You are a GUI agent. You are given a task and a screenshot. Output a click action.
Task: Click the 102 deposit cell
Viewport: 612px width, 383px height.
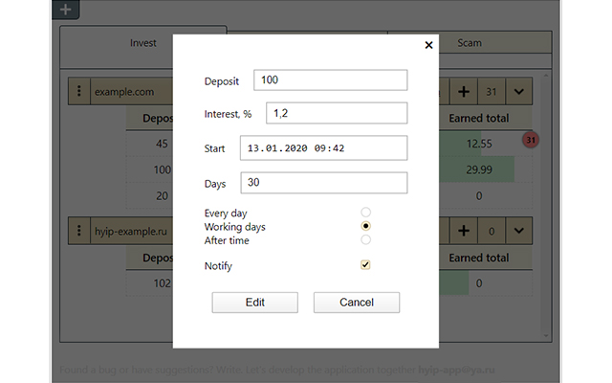point(162,283)
